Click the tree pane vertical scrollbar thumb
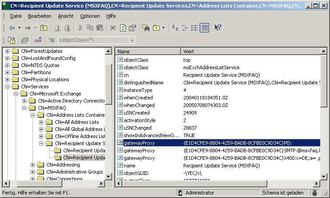The height and width of the screenshot is (198, 330). coord(109,84)
